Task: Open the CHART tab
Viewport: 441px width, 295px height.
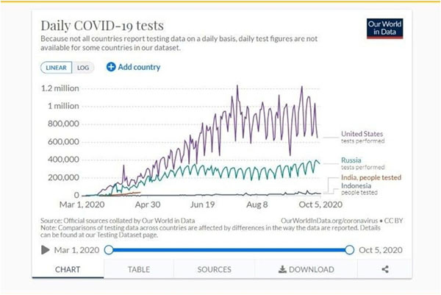Action: pyautogui.click(x=68, y=269)
